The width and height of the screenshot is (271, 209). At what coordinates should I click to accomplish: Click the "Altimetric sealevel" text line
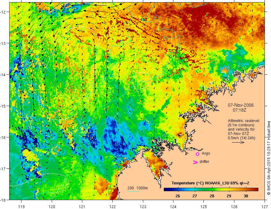244,121
